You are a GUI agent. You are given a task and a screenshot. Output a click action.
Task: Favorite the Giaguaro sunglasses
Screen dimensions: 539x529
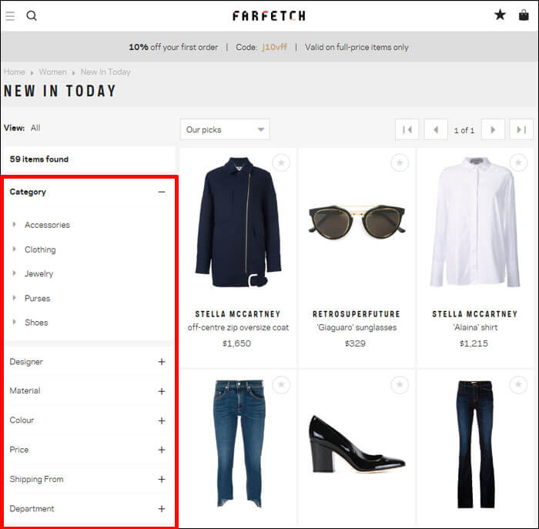click(400, 162)
